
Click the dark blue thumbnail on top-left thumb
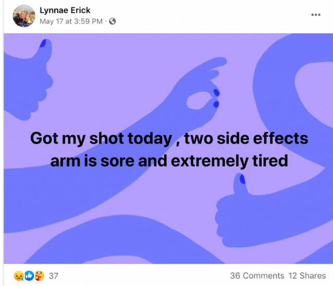(42, 43)
